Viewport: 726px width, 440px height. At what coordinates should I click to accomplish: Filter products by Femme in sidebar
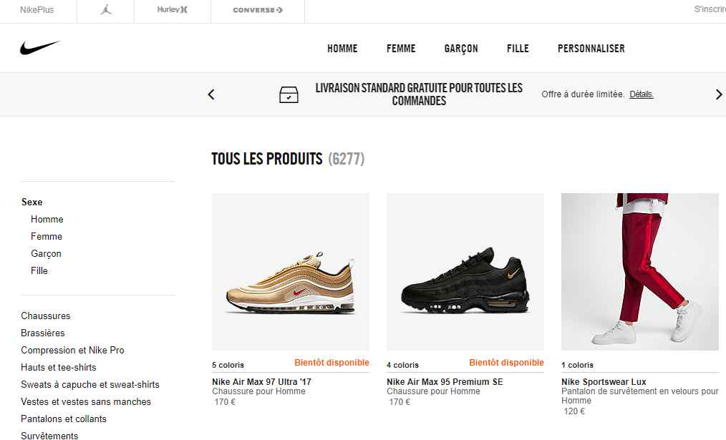point(47,237)
